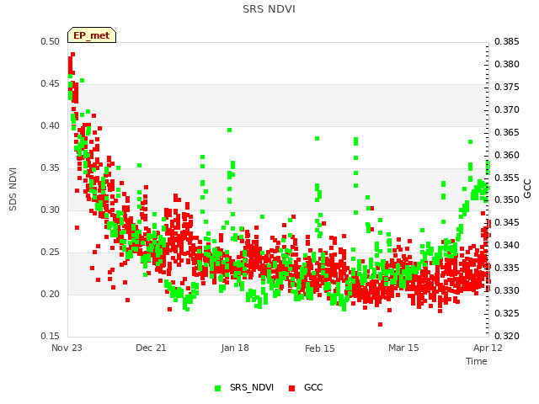This screenshot has width=539, height=404.
Task: Click the Apr 12 x-axis label
Action: 488,348
